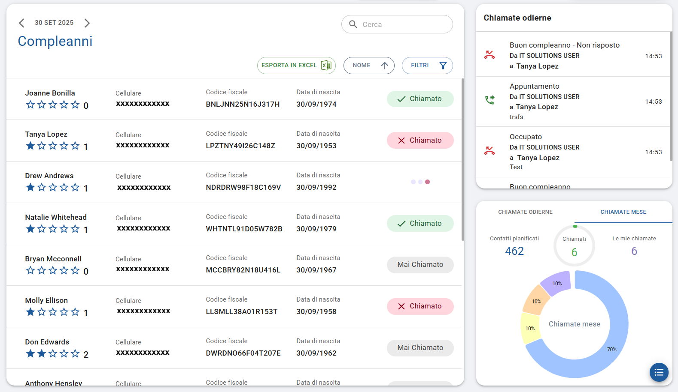This screenshot has height=392, width=678.
Task: Select the CHIAMATE MESE tab
Action: tap(623, 212)
